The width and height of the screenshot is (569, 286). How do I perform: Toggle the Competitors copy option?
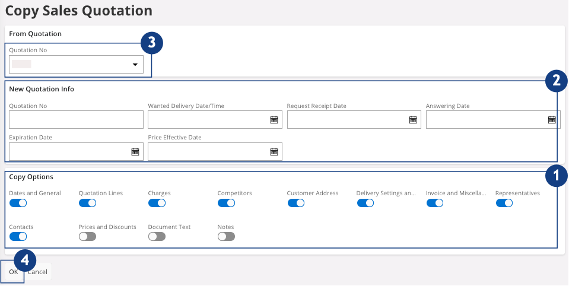(226, 203)
